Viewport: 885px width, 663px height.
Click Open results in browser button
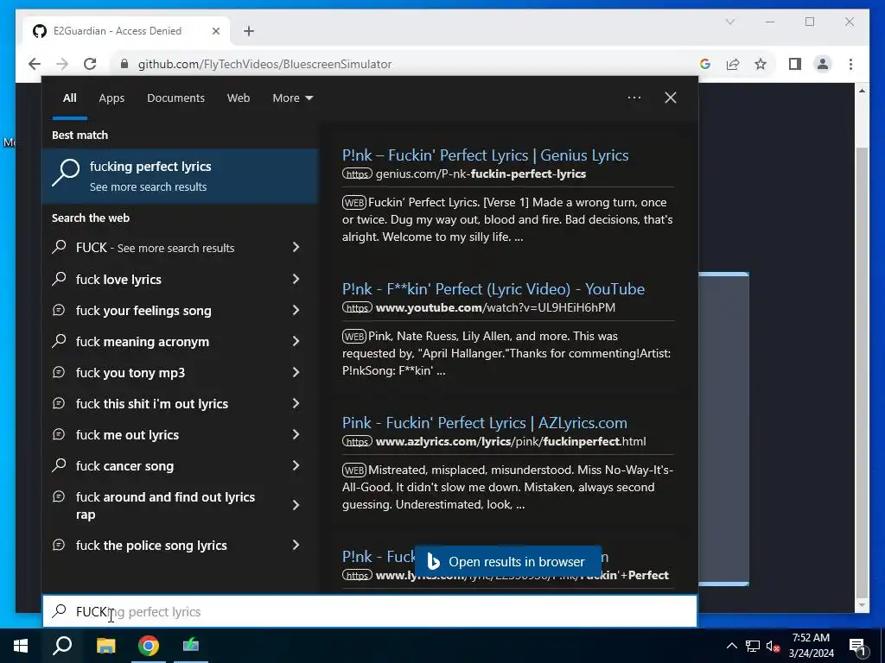pyautogui.click(x=507, y=561)
